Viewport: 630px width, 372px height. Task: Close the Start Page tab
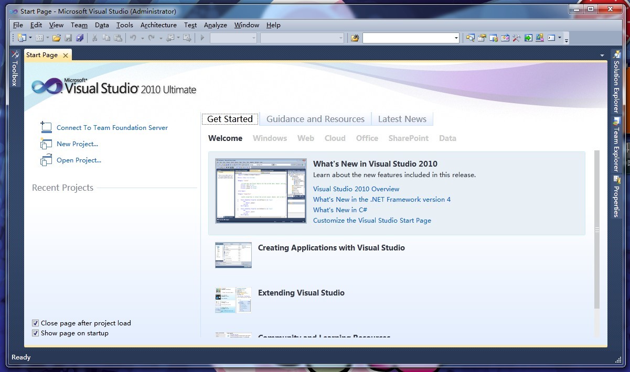tap(65, 55)
